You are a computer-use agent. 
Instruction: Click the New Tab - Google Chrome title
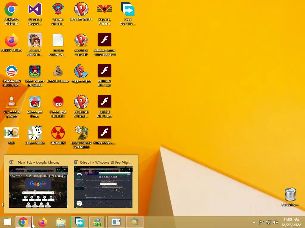[39, 162]
